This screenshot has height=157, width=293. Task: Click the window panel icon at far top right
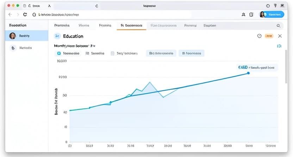tap(282, 6)
